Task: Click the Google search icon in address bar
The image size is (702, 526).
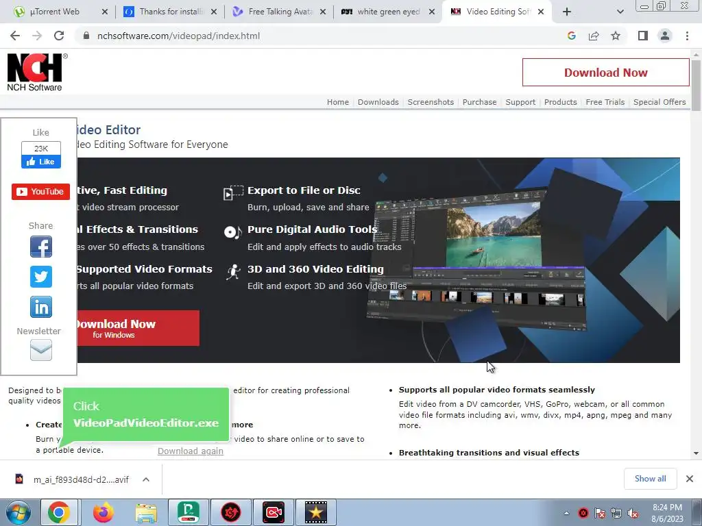Action: (x=571, y=36)
